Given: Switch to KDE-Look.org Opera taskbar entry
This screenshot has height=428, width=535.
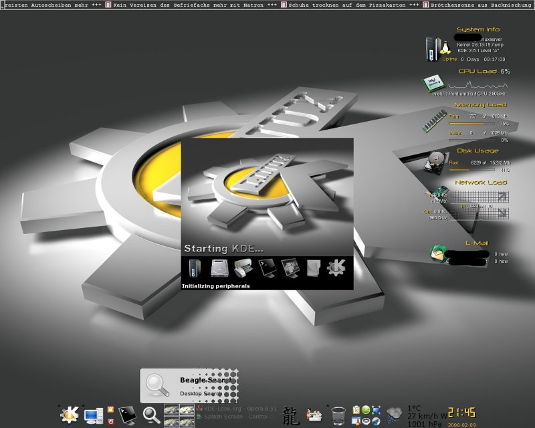Looking at the screenshot, I should [x=237, y=409].
